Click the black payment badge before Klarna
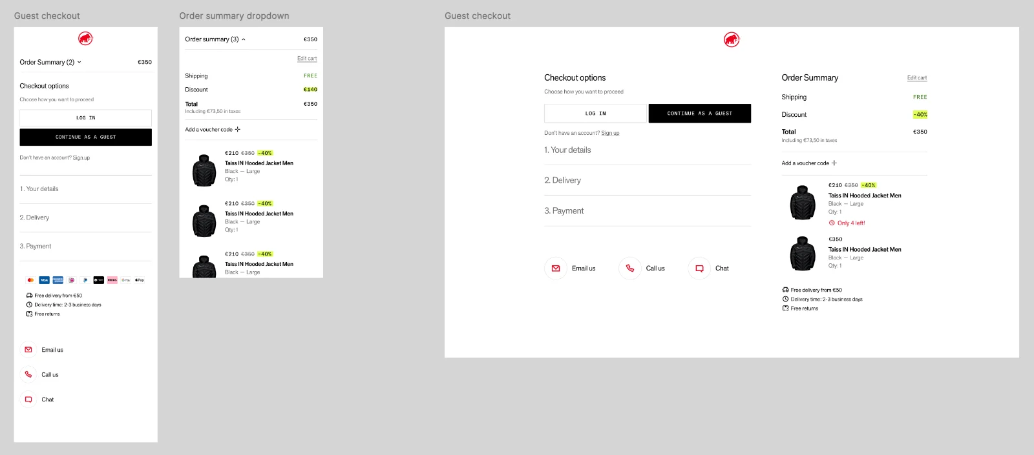Viewport: 1034px width, 455px height. click(99, 280)
